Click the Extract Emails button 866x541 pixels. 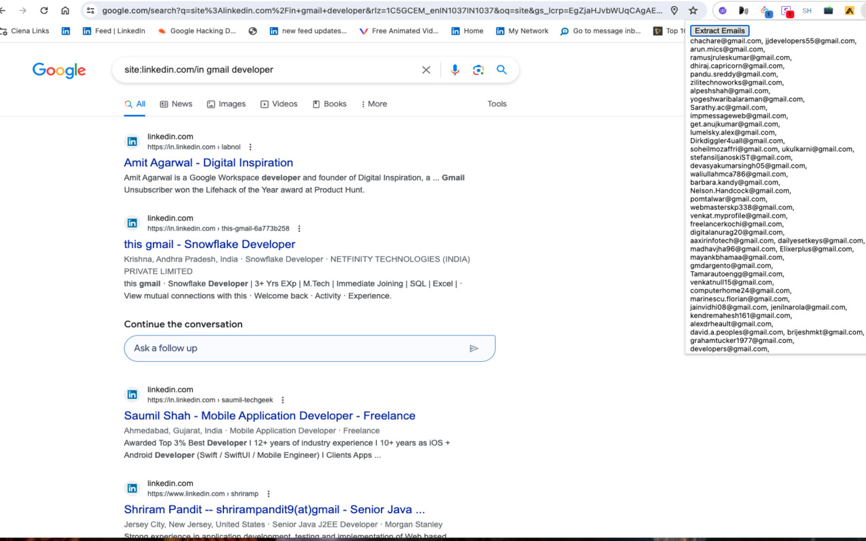(x=720, y=31)
